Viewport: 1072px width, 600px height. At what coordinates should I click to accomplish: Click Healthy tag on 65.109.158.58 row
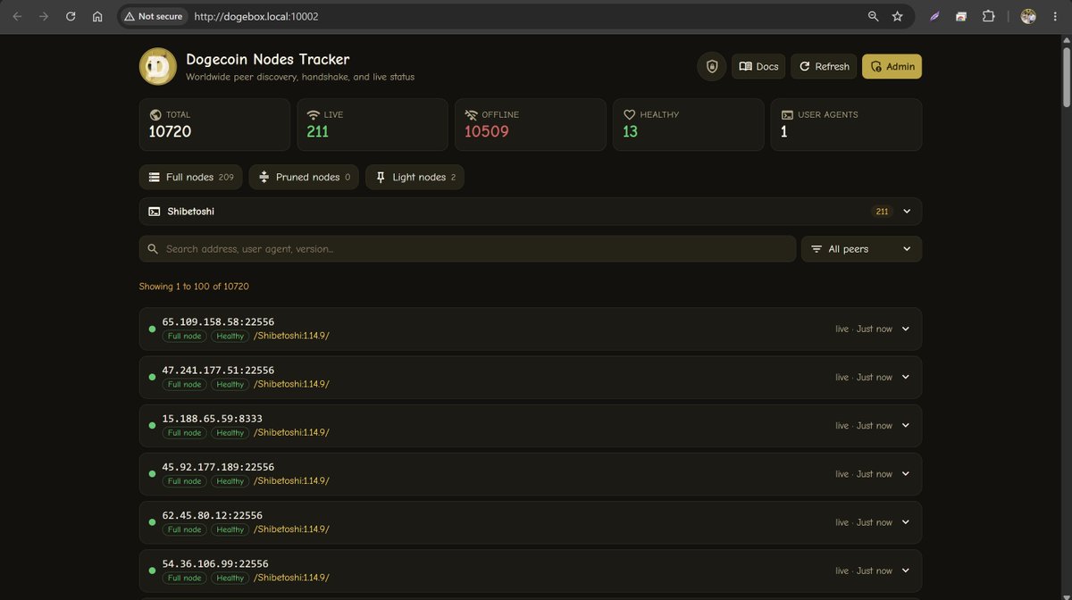click(230, 336)
